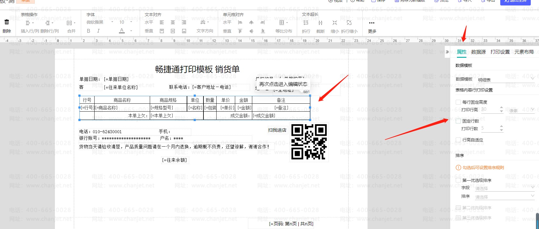Viewport: 539px width, 229px height.
Task: Collapse the right properties panel
Action: [447, 52]
